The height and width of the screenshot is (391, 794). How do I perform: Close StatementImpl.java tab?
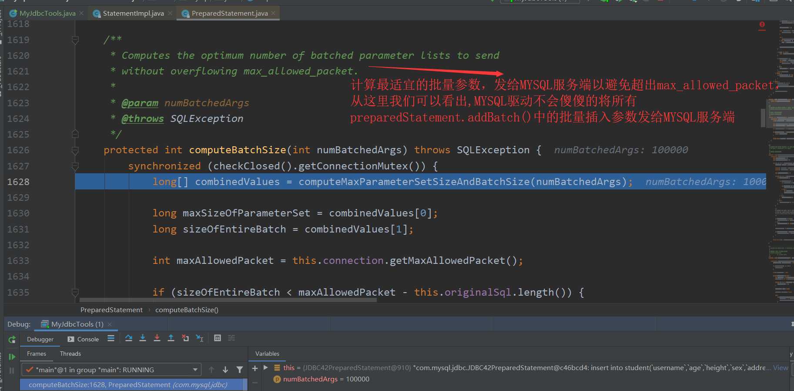pyautogui.click(x=170, y=13)
